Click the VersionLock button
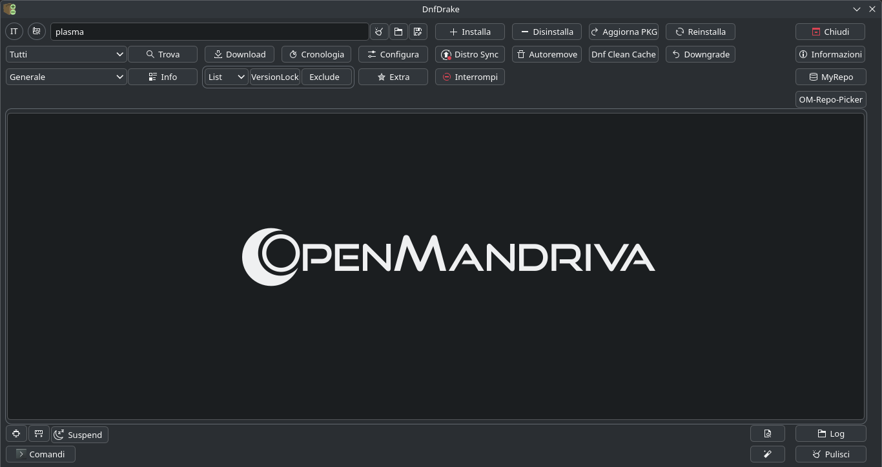882x467 pixels. click(x=275, y=77)
